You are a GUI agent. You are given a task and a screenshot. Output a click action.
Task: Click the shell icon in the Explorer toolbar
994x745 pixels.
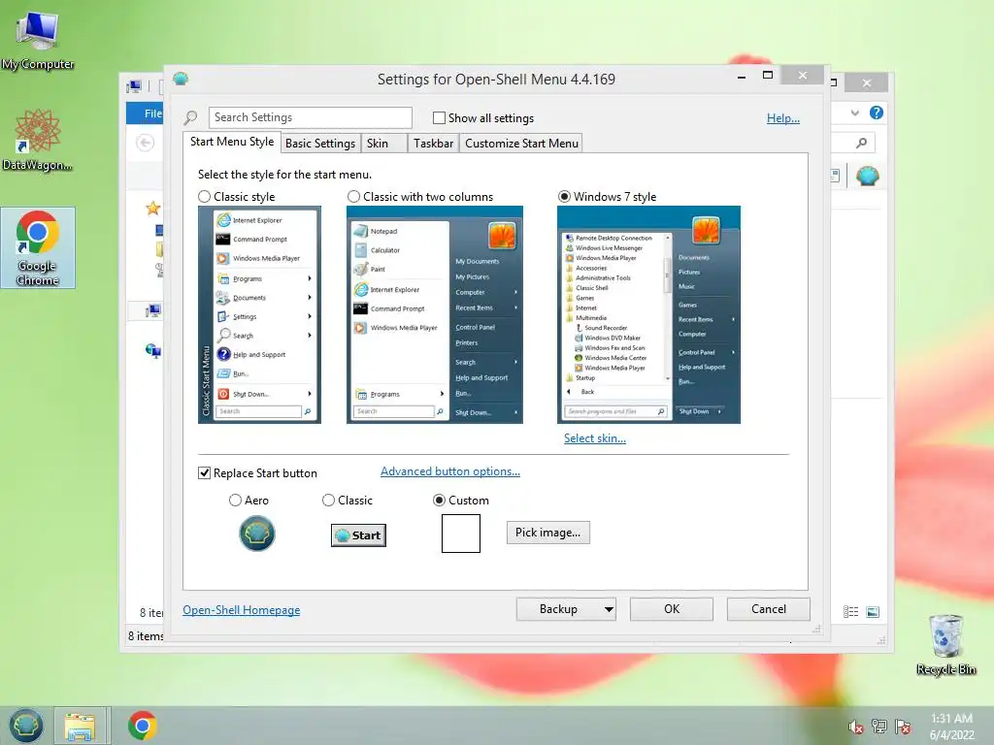pyautogui.click(x=867, y=176)
